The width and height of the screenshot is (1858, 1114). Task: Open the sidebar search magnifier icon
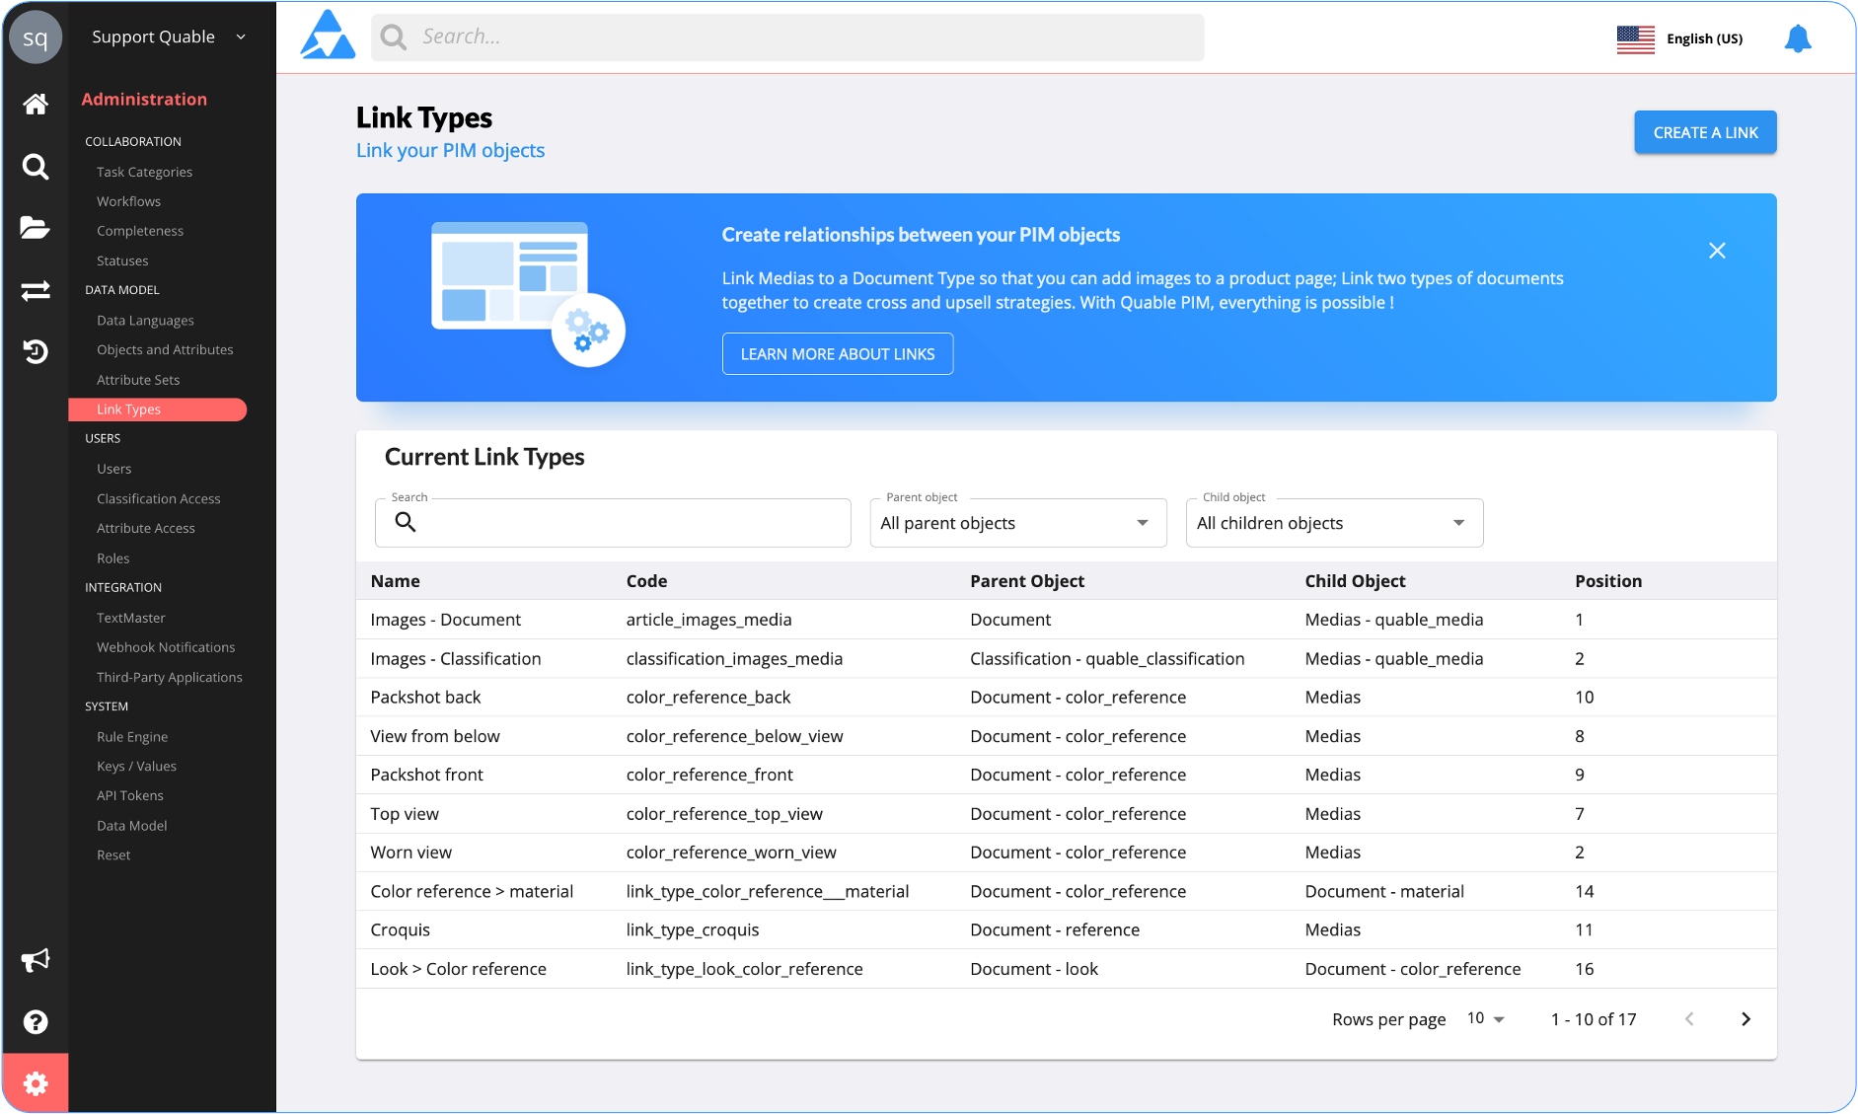[36, 167]
